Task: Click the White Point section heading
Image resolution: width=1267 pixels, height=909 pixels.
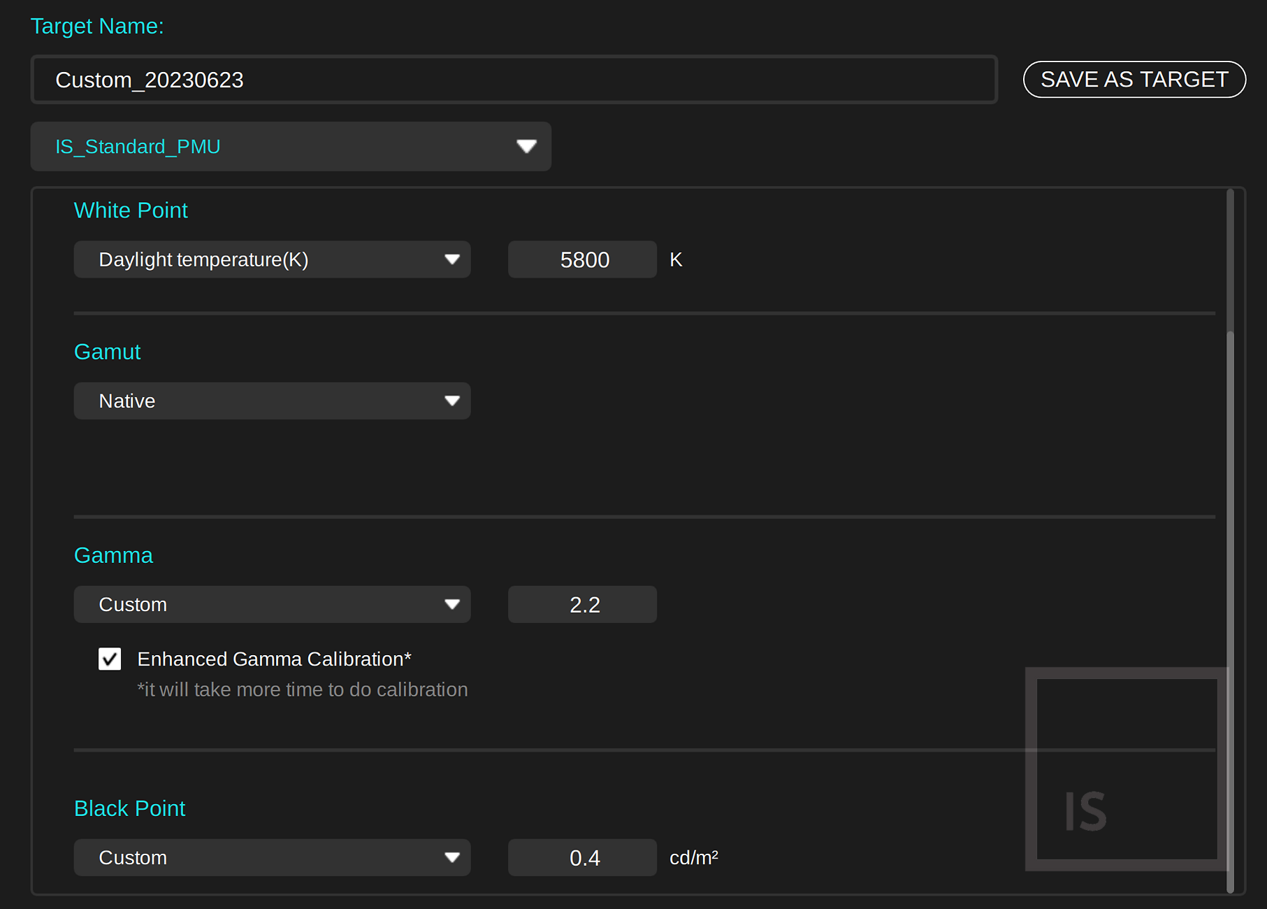Action: click(x=131, y=210)
